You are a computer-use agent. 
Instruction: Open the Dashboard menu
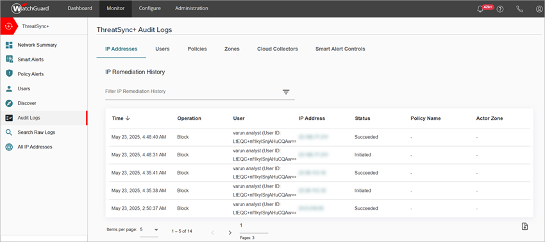tap(80, 8)
